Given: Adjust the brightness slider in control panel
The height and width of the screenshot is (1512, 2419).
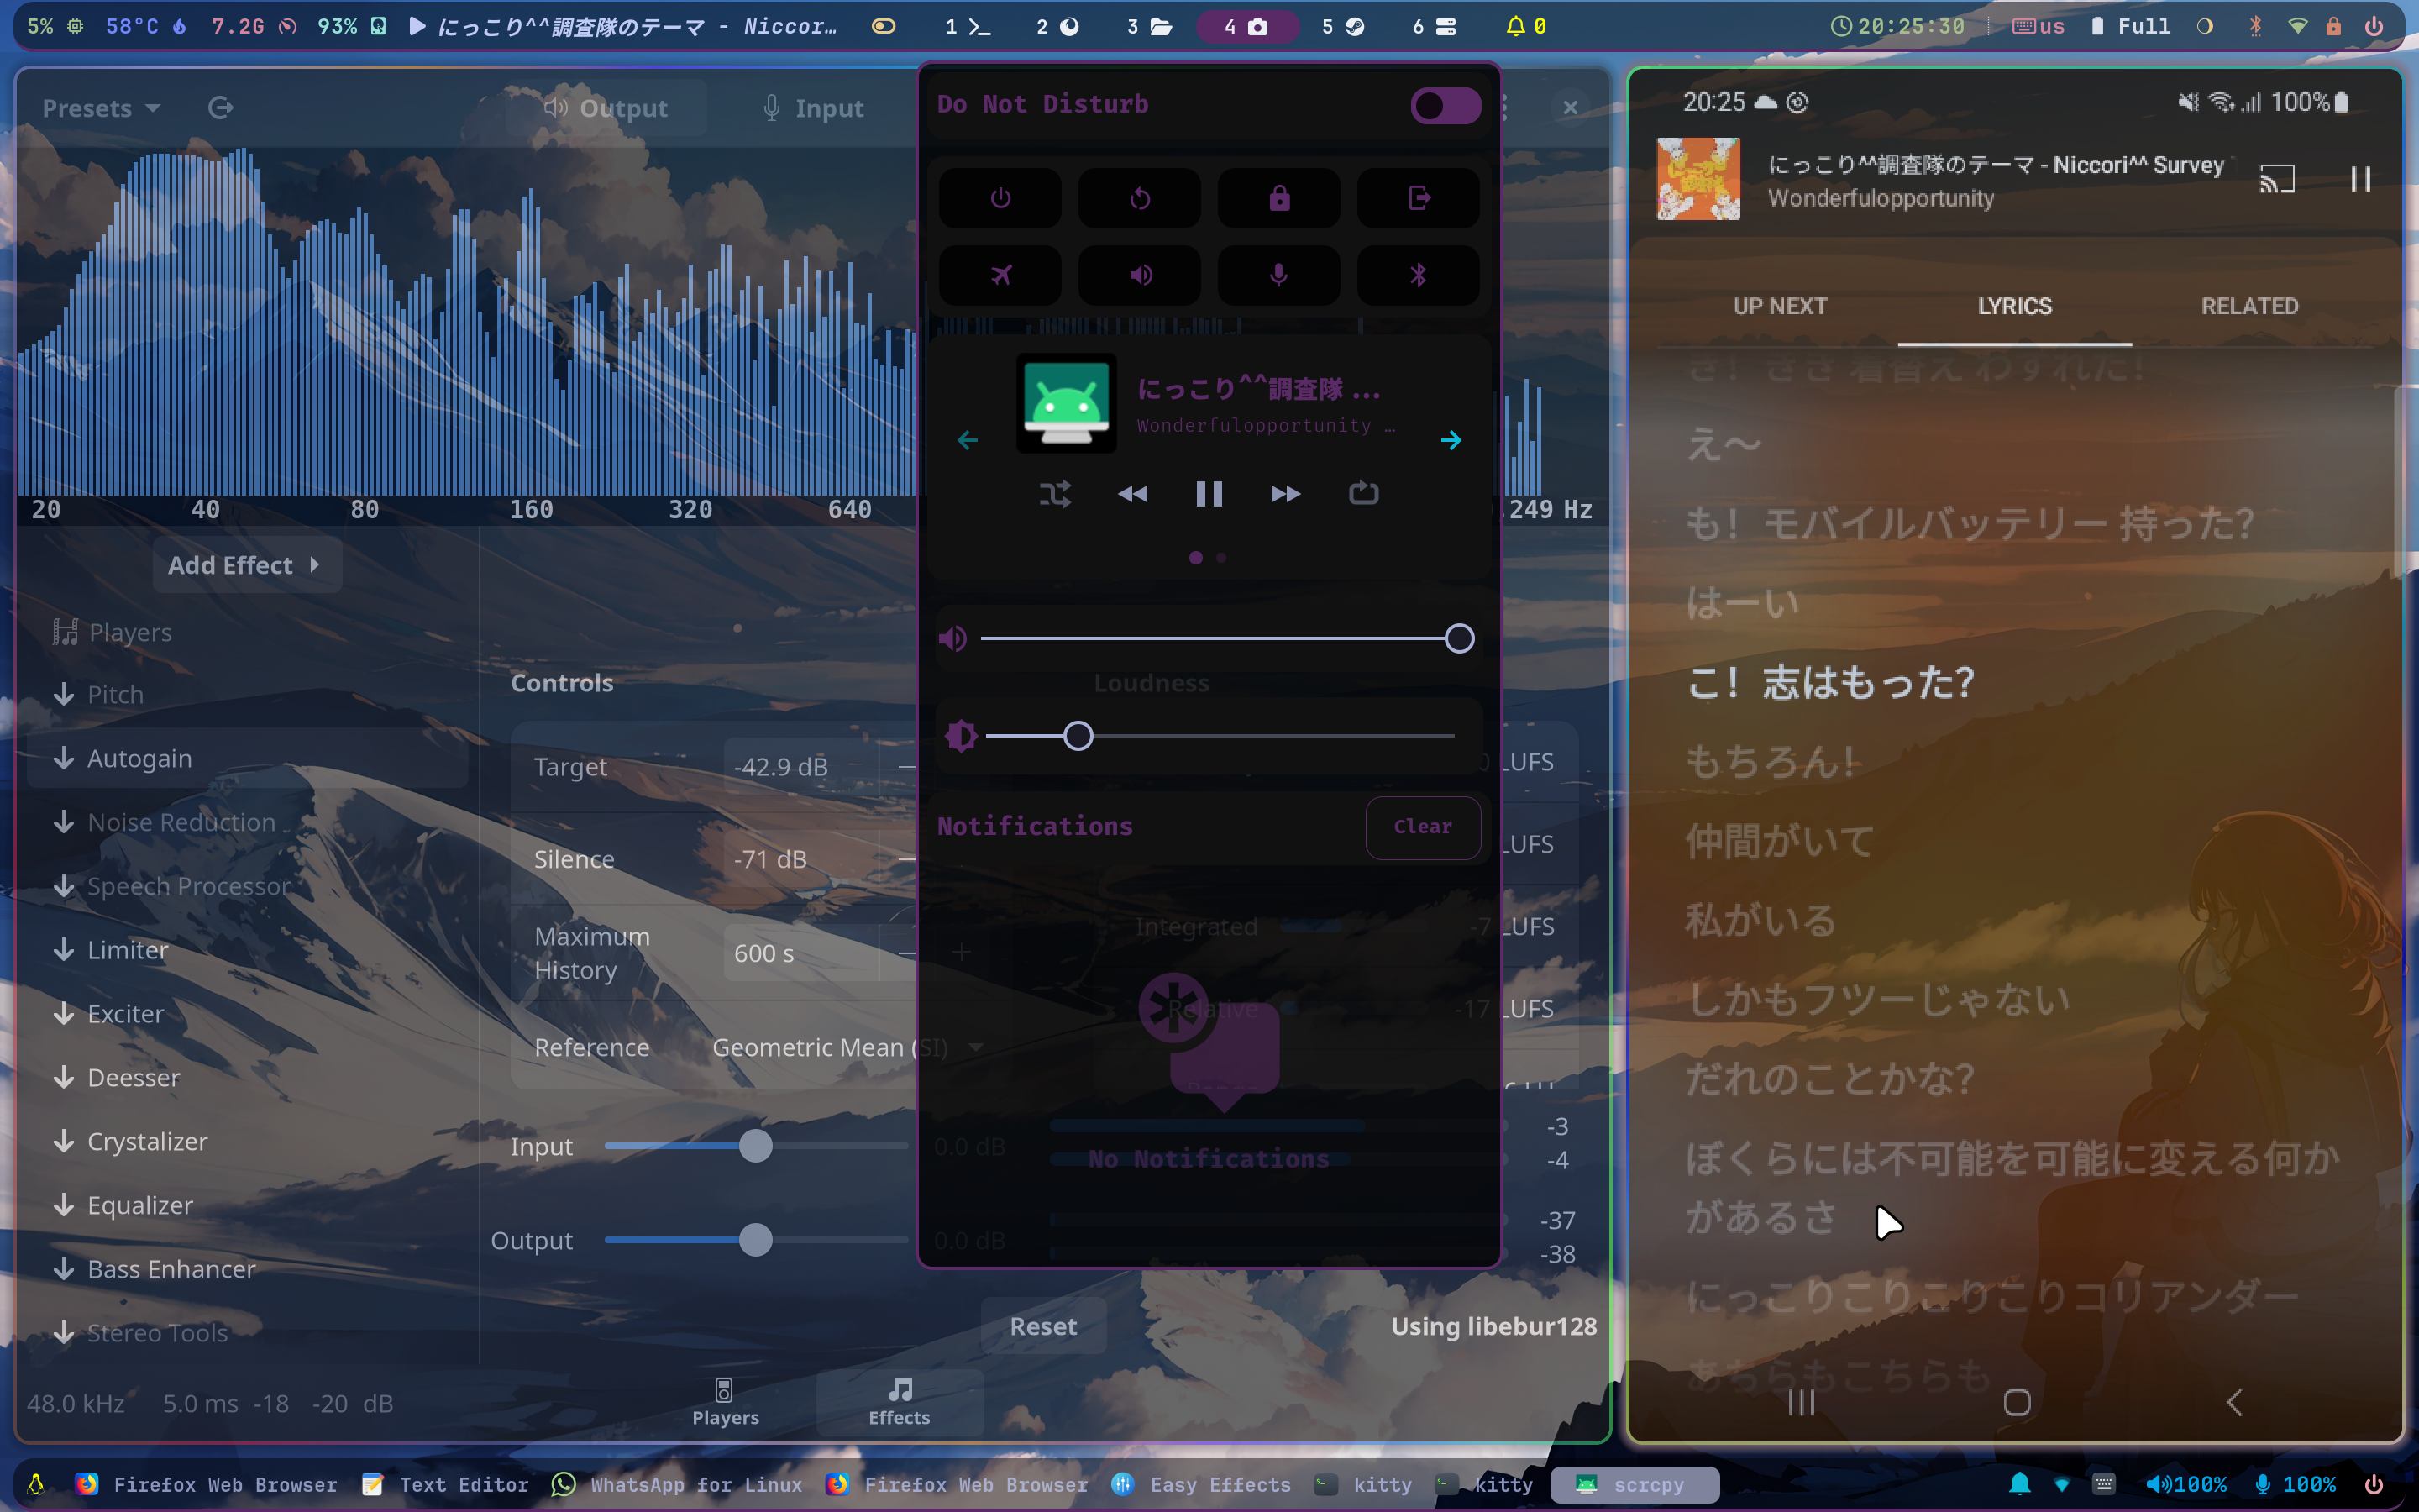Looking at the screenshot, I should point(1220,736).
